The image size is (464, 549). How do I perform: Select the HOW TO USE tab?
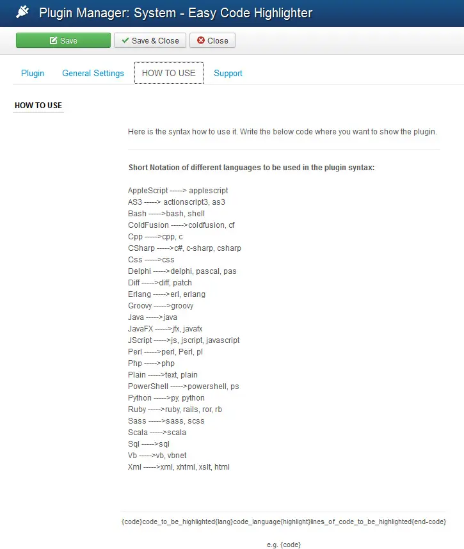tap(169, 73)
